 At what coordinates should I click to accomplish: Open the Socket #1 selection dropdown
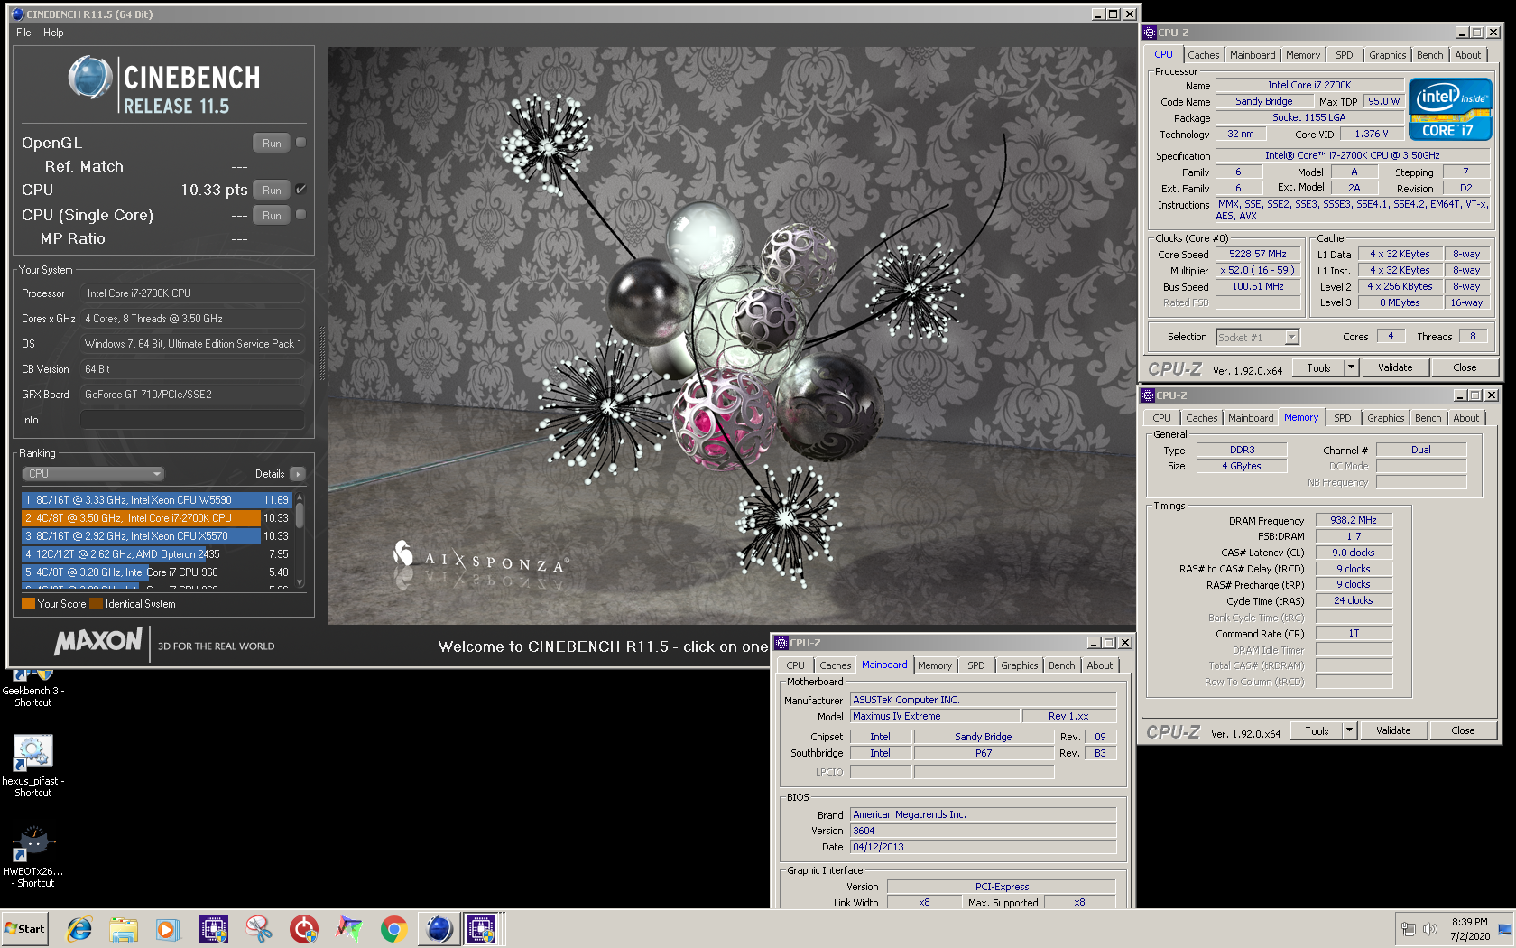[x=1257, y=337]
